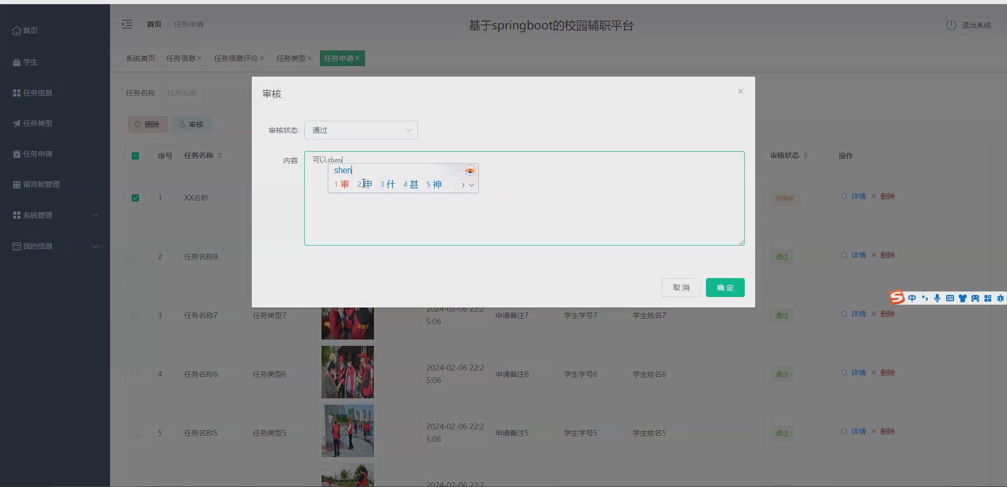Screen dimensions: 1007x487
Task: Click the 取消 button to cancel review
Action: pos(681,287)
